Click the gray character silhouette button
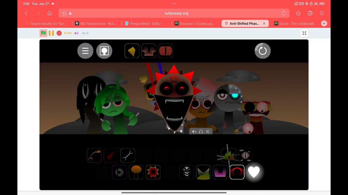The image size is (348, 195). (x=104, y=51)
